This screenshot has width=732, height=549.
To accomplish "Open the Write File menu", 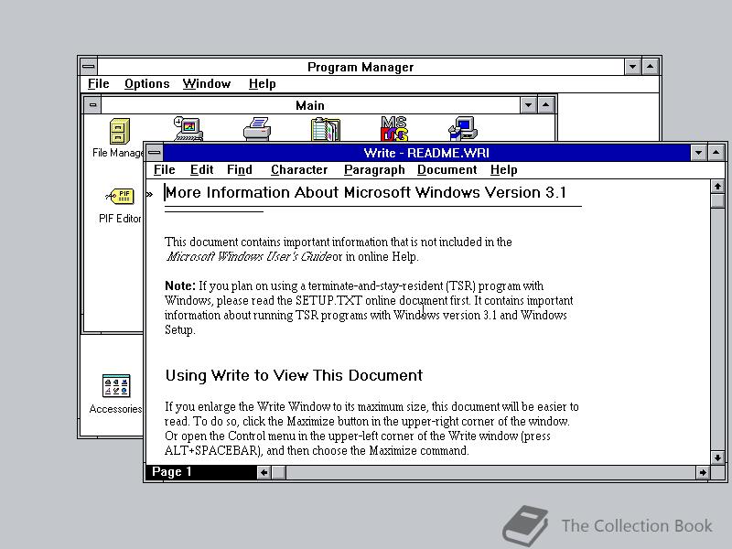I will [x=165, y=170].
